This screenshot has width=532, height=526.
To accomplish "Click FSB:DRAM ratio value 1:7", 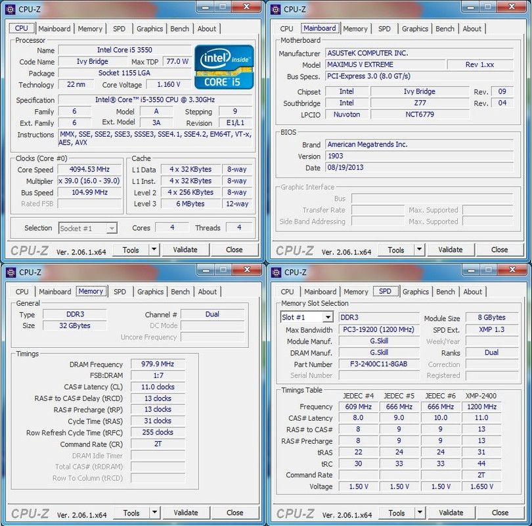I will pyautogui.click(x=158, y=375).
